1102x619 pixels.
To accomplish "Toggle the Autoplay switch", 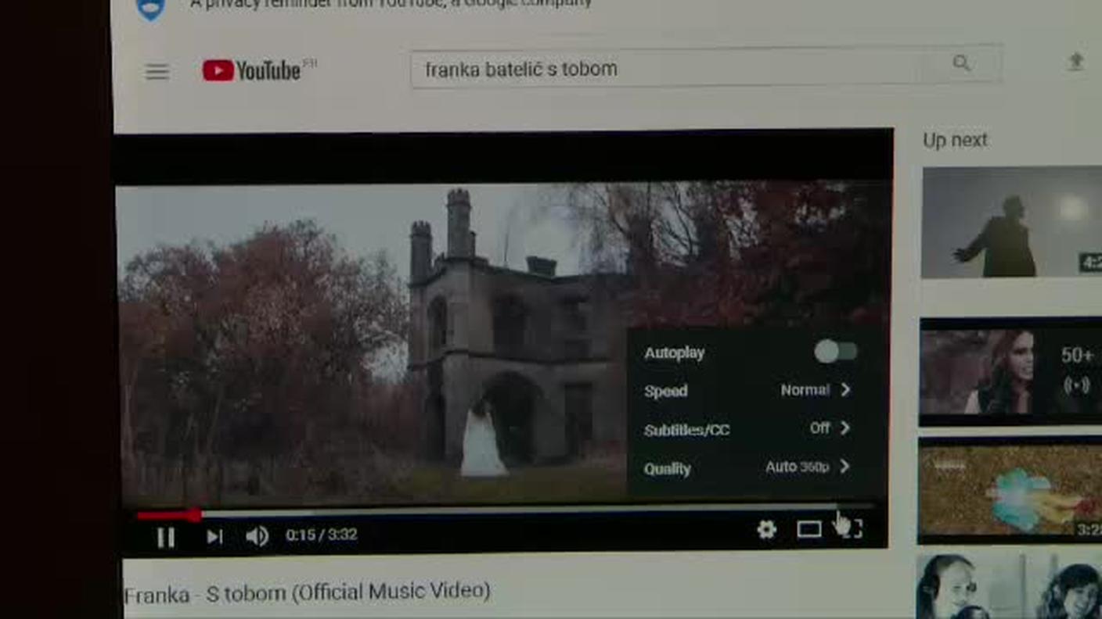I will point(835,352).
